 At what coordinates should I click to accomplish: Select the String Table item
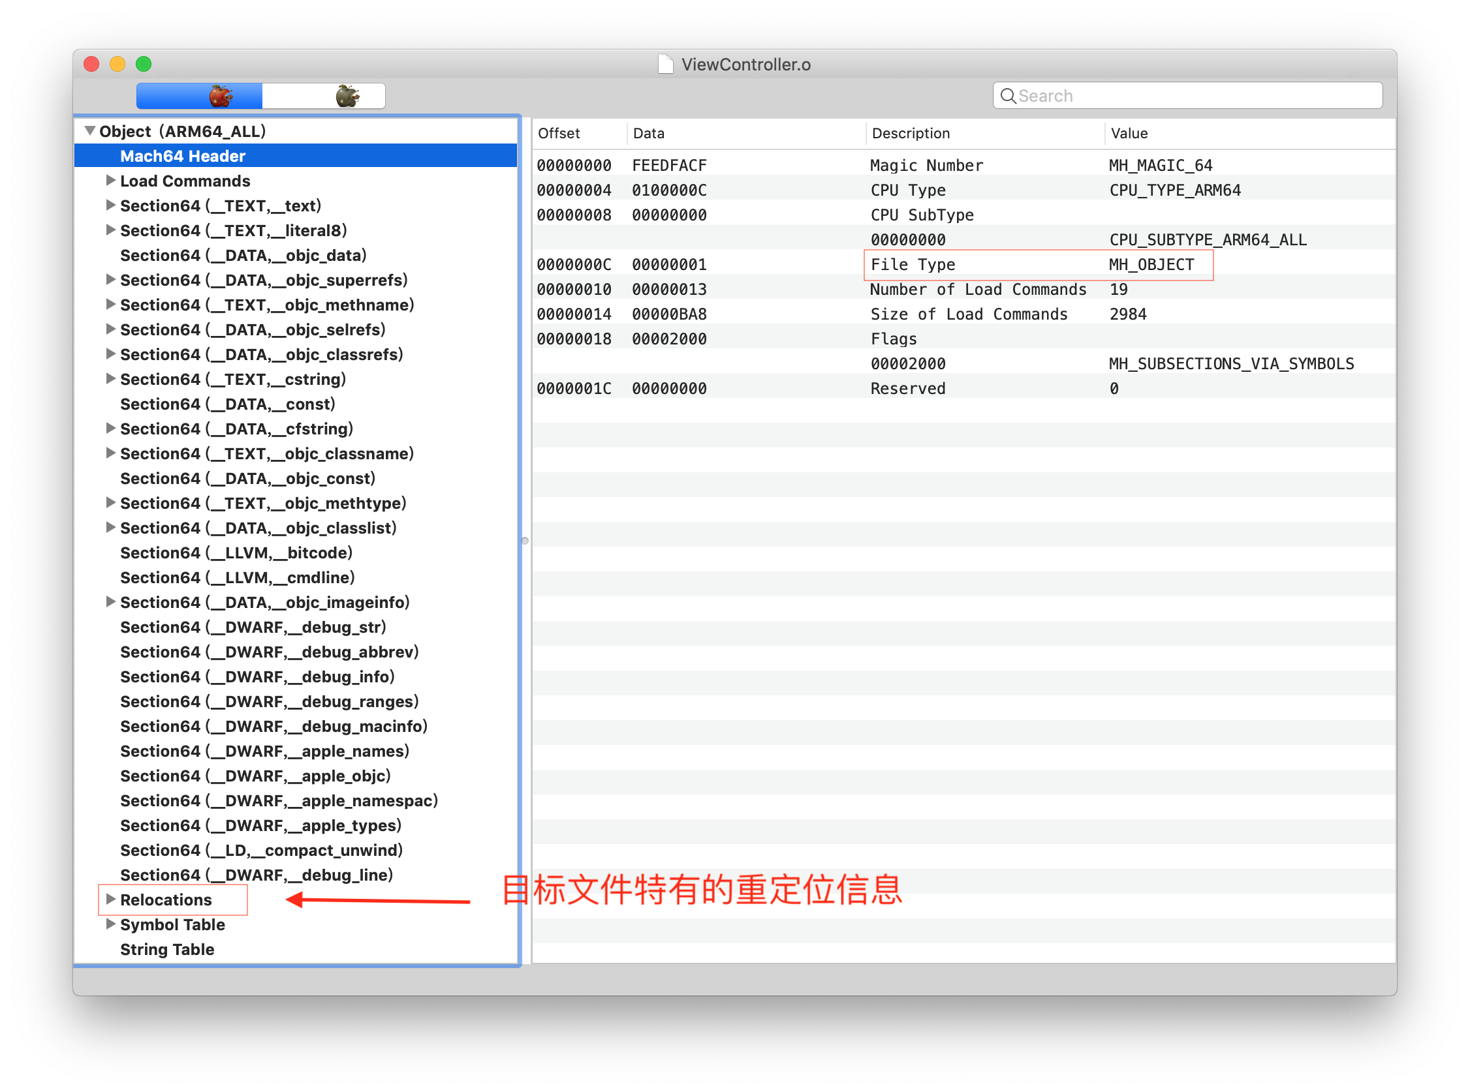click(167, 949)
